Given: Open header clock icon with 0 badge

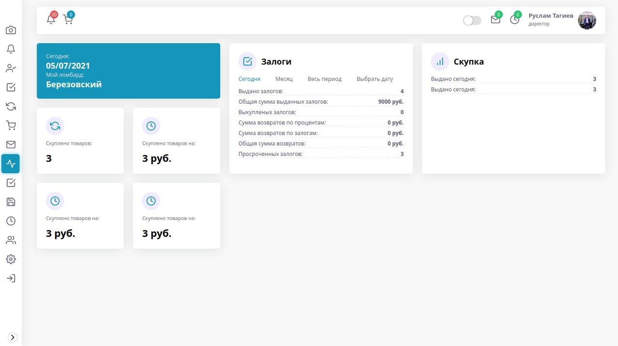Looking at the screenshot, I should coord(515,19).
